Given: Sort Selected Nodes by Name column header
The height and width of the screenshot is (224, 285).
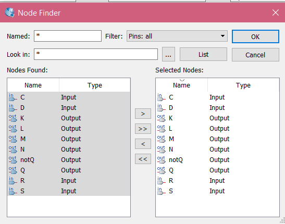Looking at the screenshot, I should [181, 85].
